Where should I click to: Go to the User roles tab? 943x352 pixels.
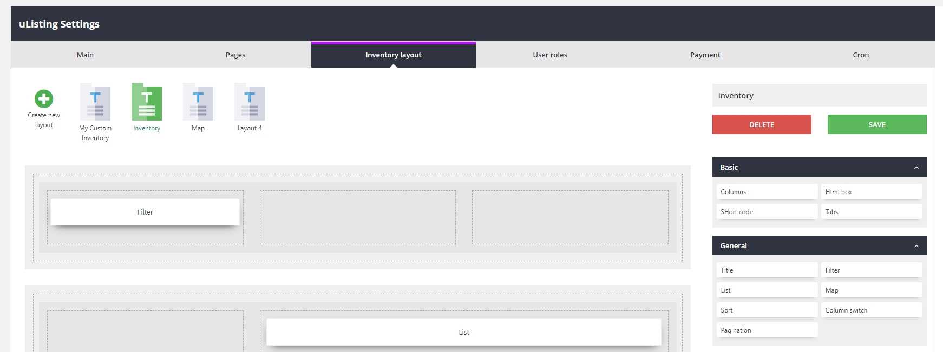click(549, 55)
